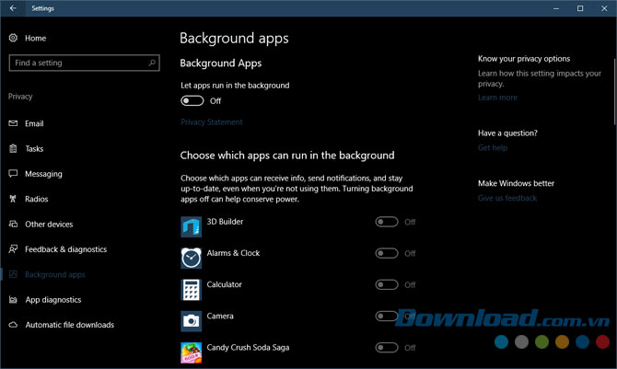The width and height of the screenshot is (617, 369).
Task: Click the Camera app name
Action: 220,316
